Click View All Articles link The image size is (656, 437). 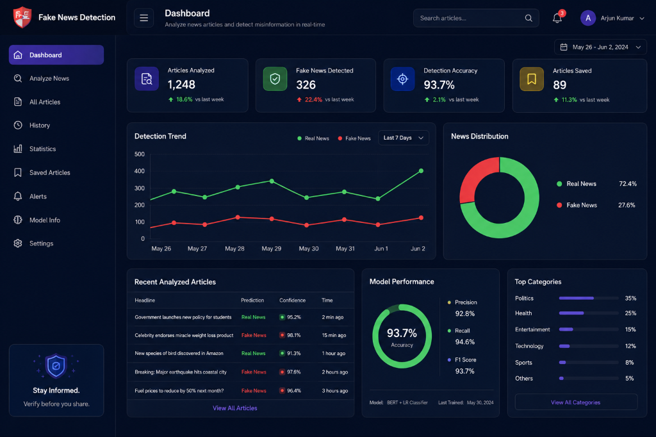coord(234,408)
